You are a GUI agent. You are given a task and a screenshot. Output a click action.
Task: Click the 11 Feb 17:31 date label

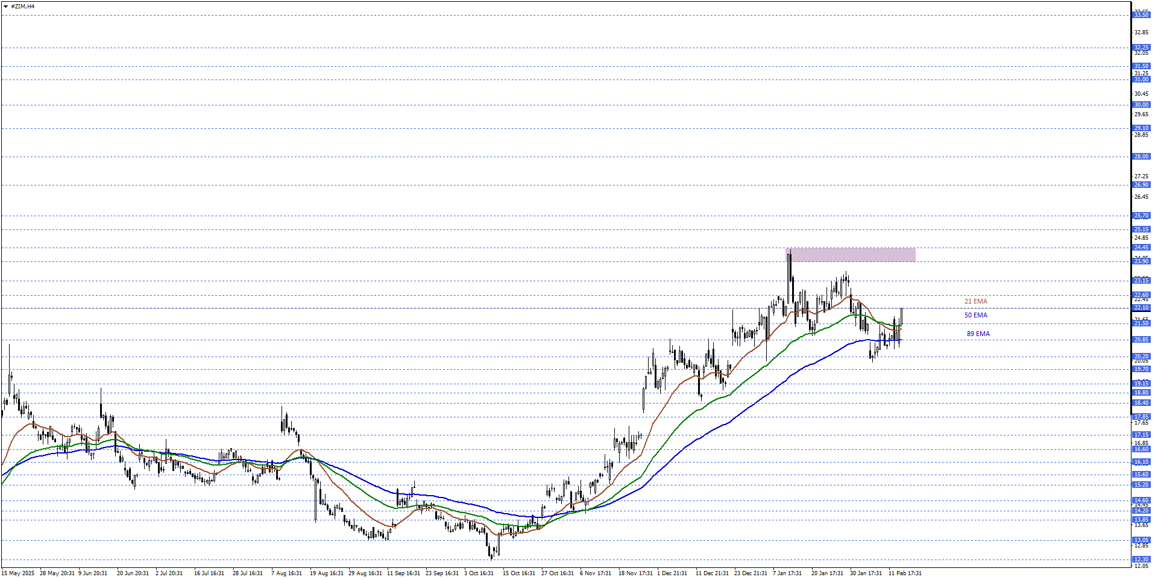[905, 573]
